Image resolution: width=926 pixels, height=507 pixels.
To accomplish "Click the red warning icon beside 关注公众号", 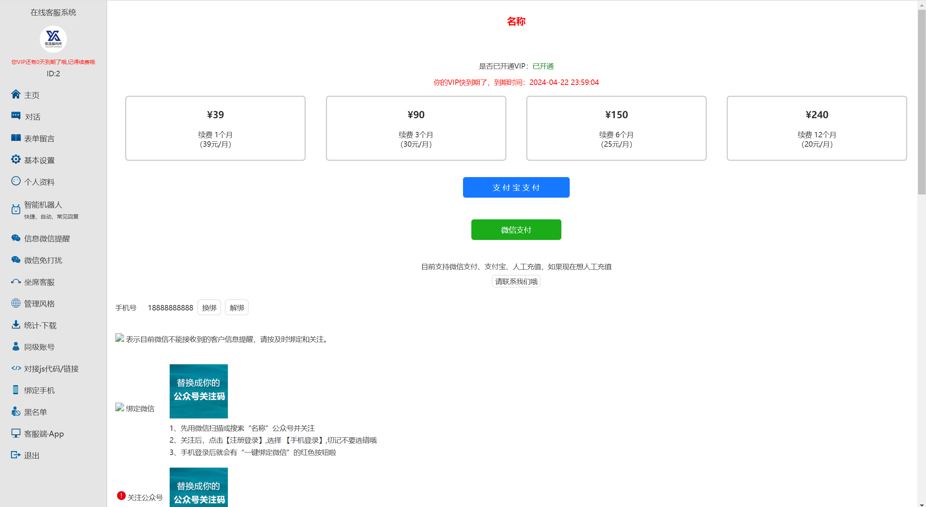I will point(121,496).
